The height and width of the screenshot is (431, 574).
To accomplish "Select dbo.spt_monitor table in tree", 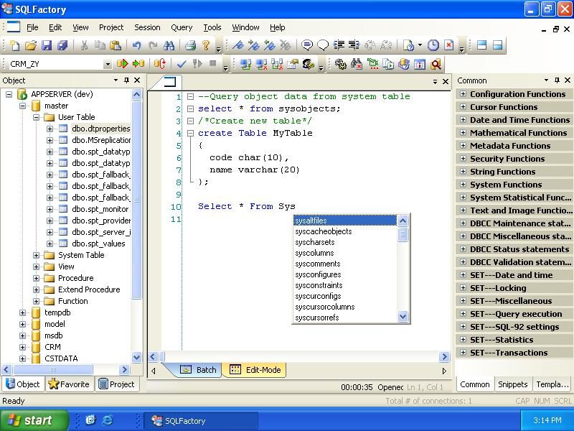I will point(100,209).
